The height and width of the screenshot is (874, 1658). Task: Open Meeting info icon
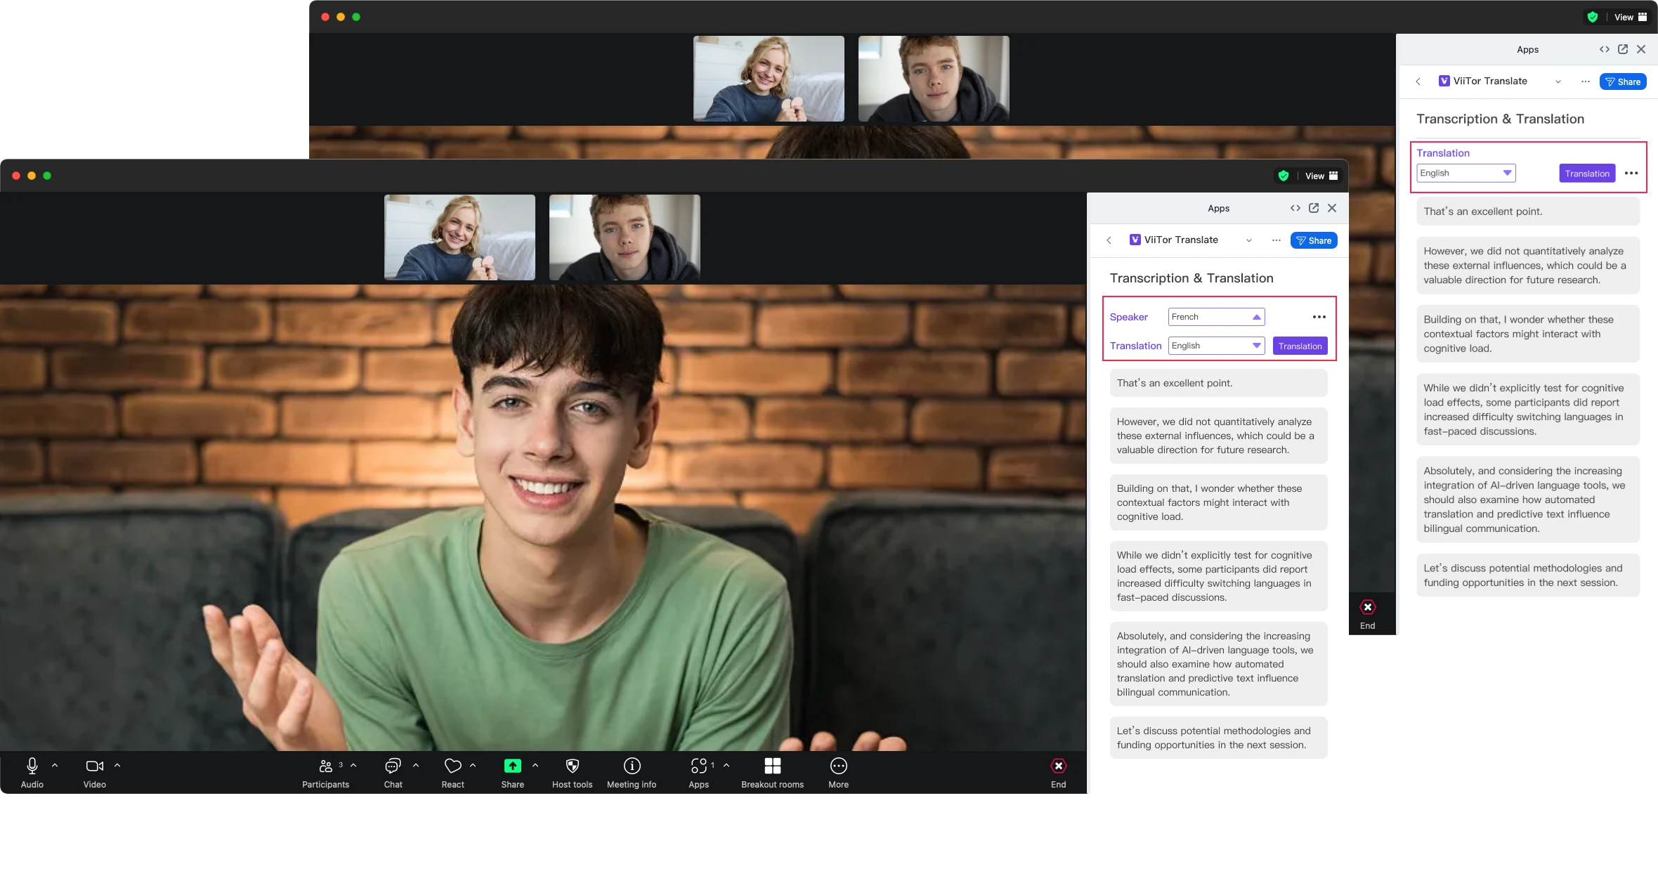click(632, 766)
